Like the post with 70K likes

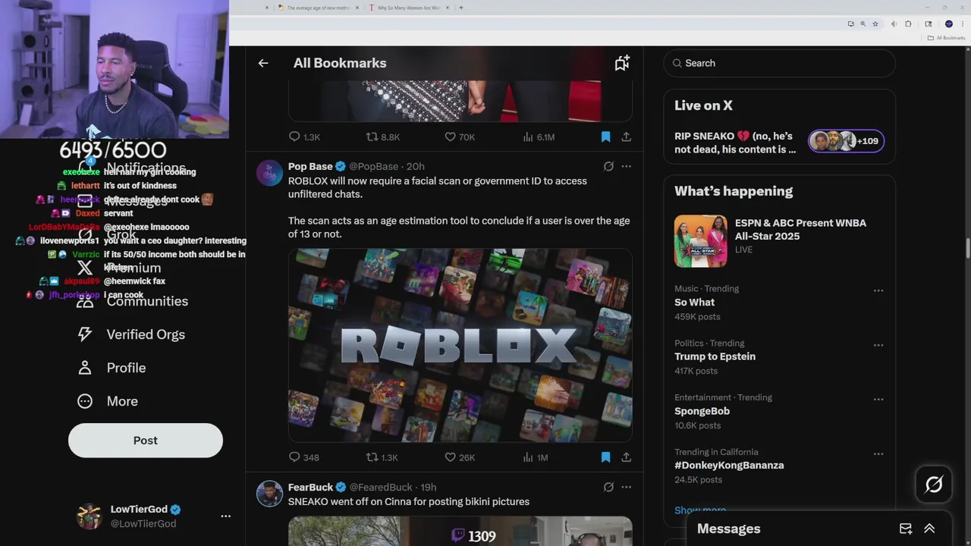point(460,137)
